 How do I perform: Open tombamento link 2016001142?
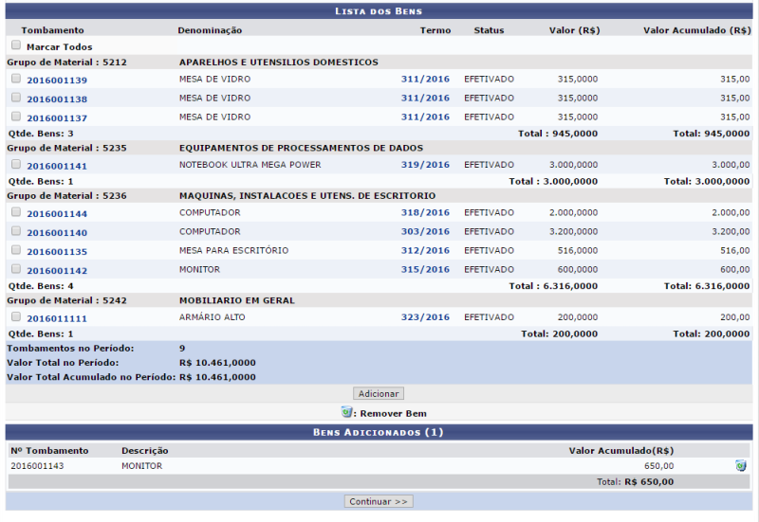[57, 270]
